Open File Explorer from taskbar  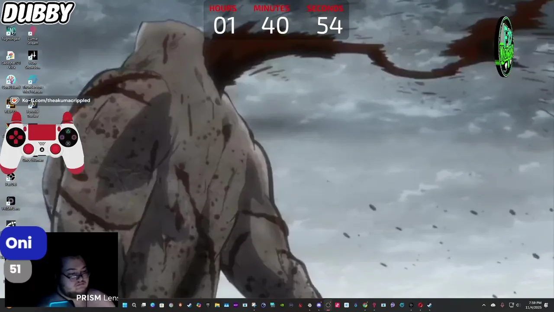217,305
